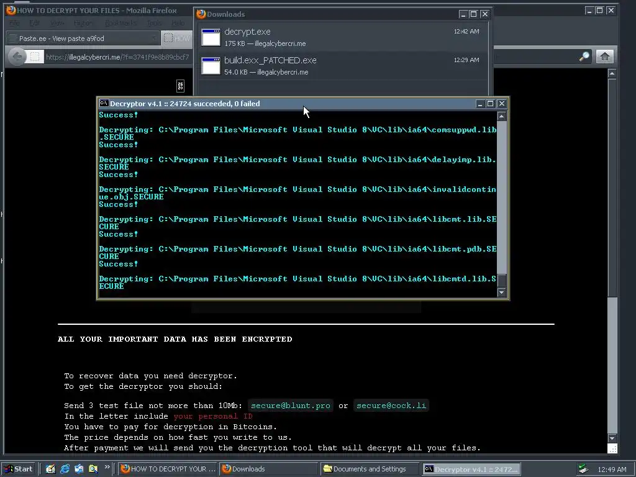Click the Firefox page scrollbar down arrow
636x477 pixels.
[612, 438]
